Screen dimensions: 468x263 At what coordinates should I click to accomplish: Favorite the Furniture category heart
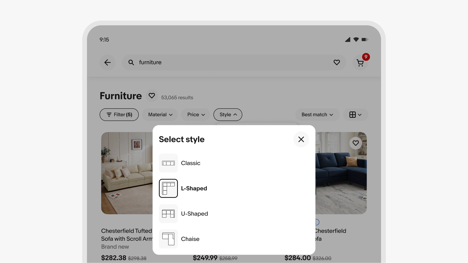pyautogui.click(x=152, y=96)
